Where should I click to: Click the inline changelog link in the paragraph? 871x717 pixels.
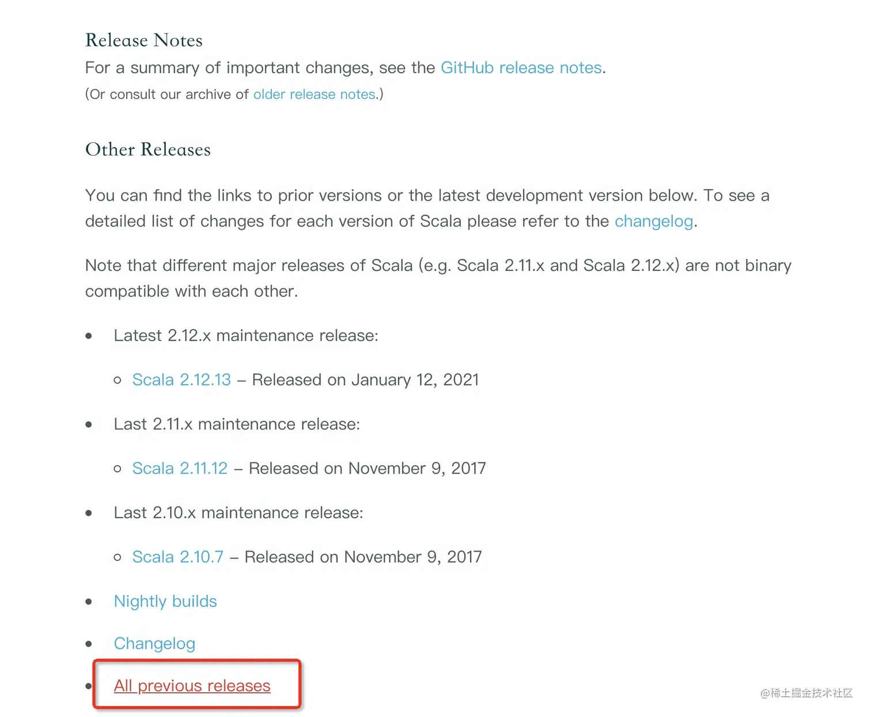[x=653, y=221]
